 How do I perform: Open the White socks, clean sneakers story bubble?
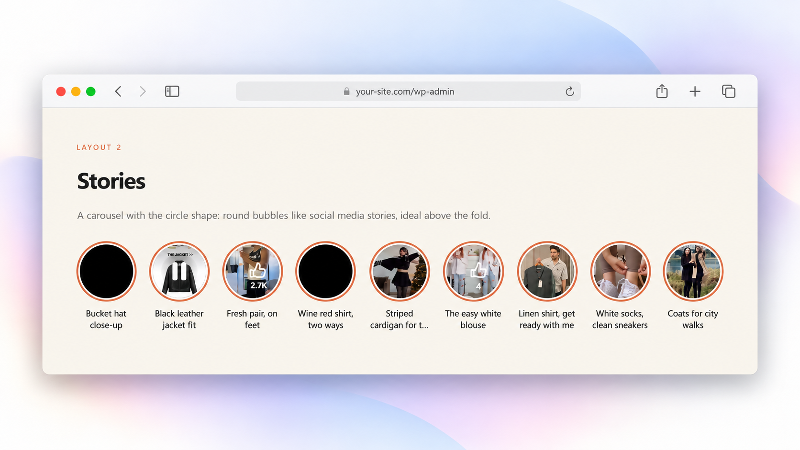click(x=620, y=271)
